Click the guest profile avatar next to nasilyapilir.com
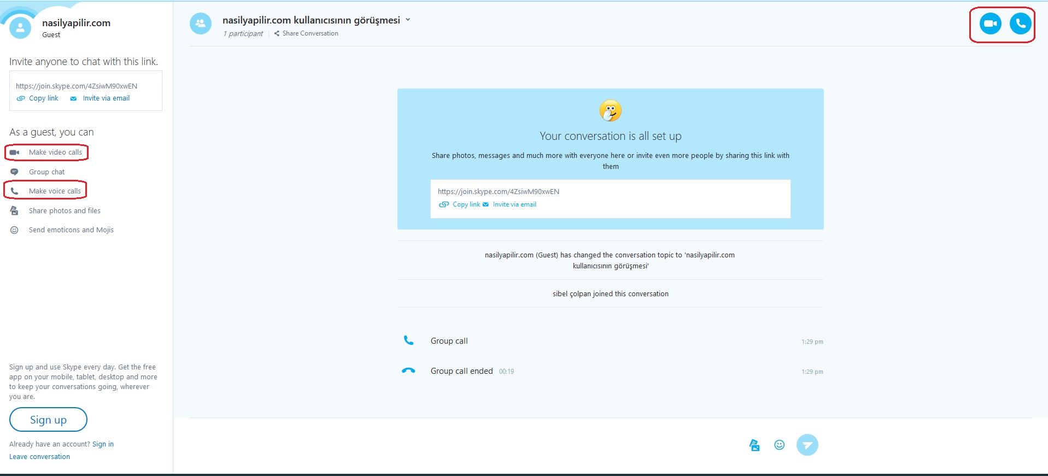 click(20, 28)
